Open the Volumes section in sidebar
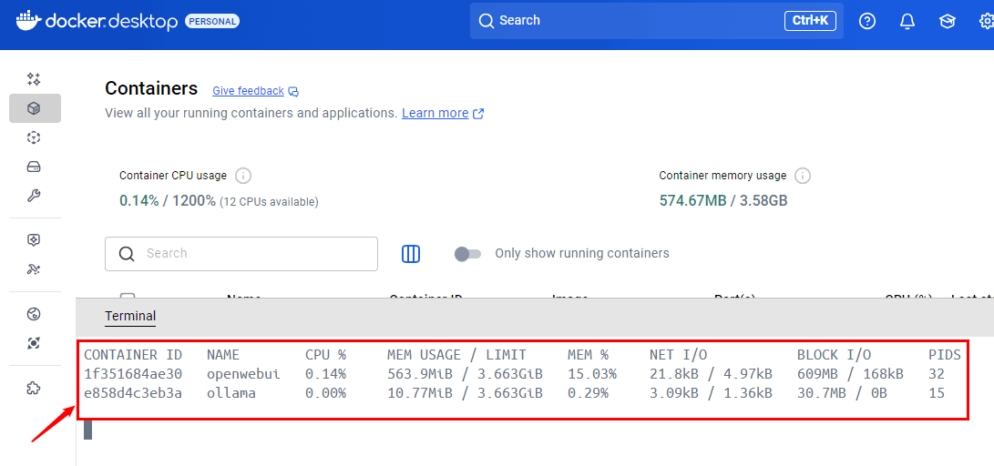 (x=35, y=167)
